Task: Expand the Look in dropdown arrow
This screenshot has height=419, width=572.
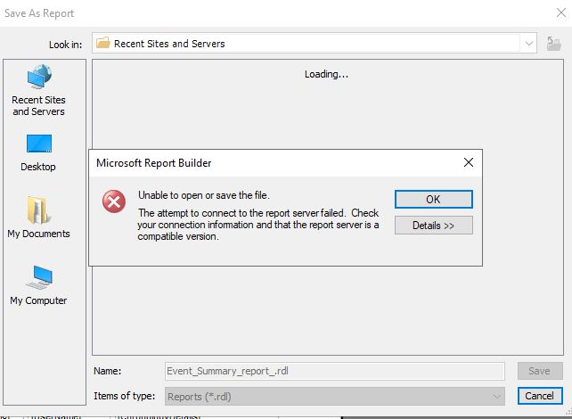Action: coord(528,44)
